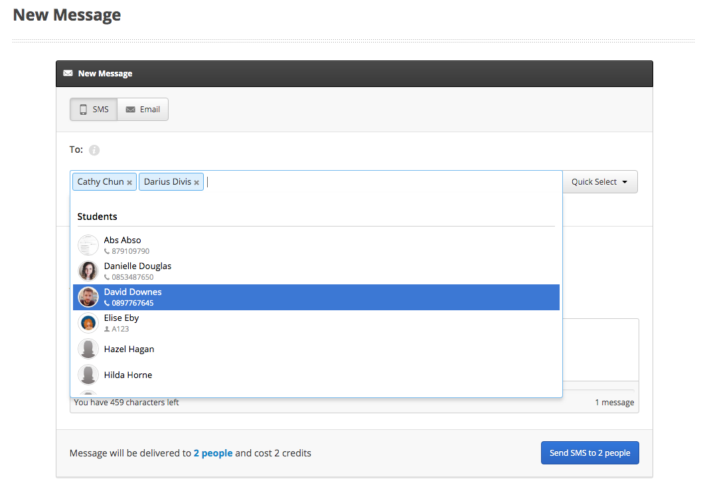Click in the recipient search field
Screen dimensions: 703x491
(x=378, y=182)
